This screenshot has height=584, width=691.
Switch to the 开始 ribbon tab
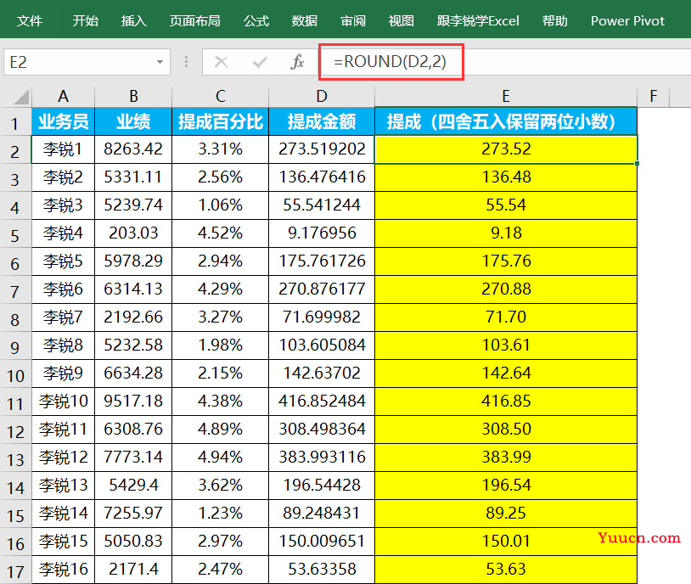click(85, 20)
